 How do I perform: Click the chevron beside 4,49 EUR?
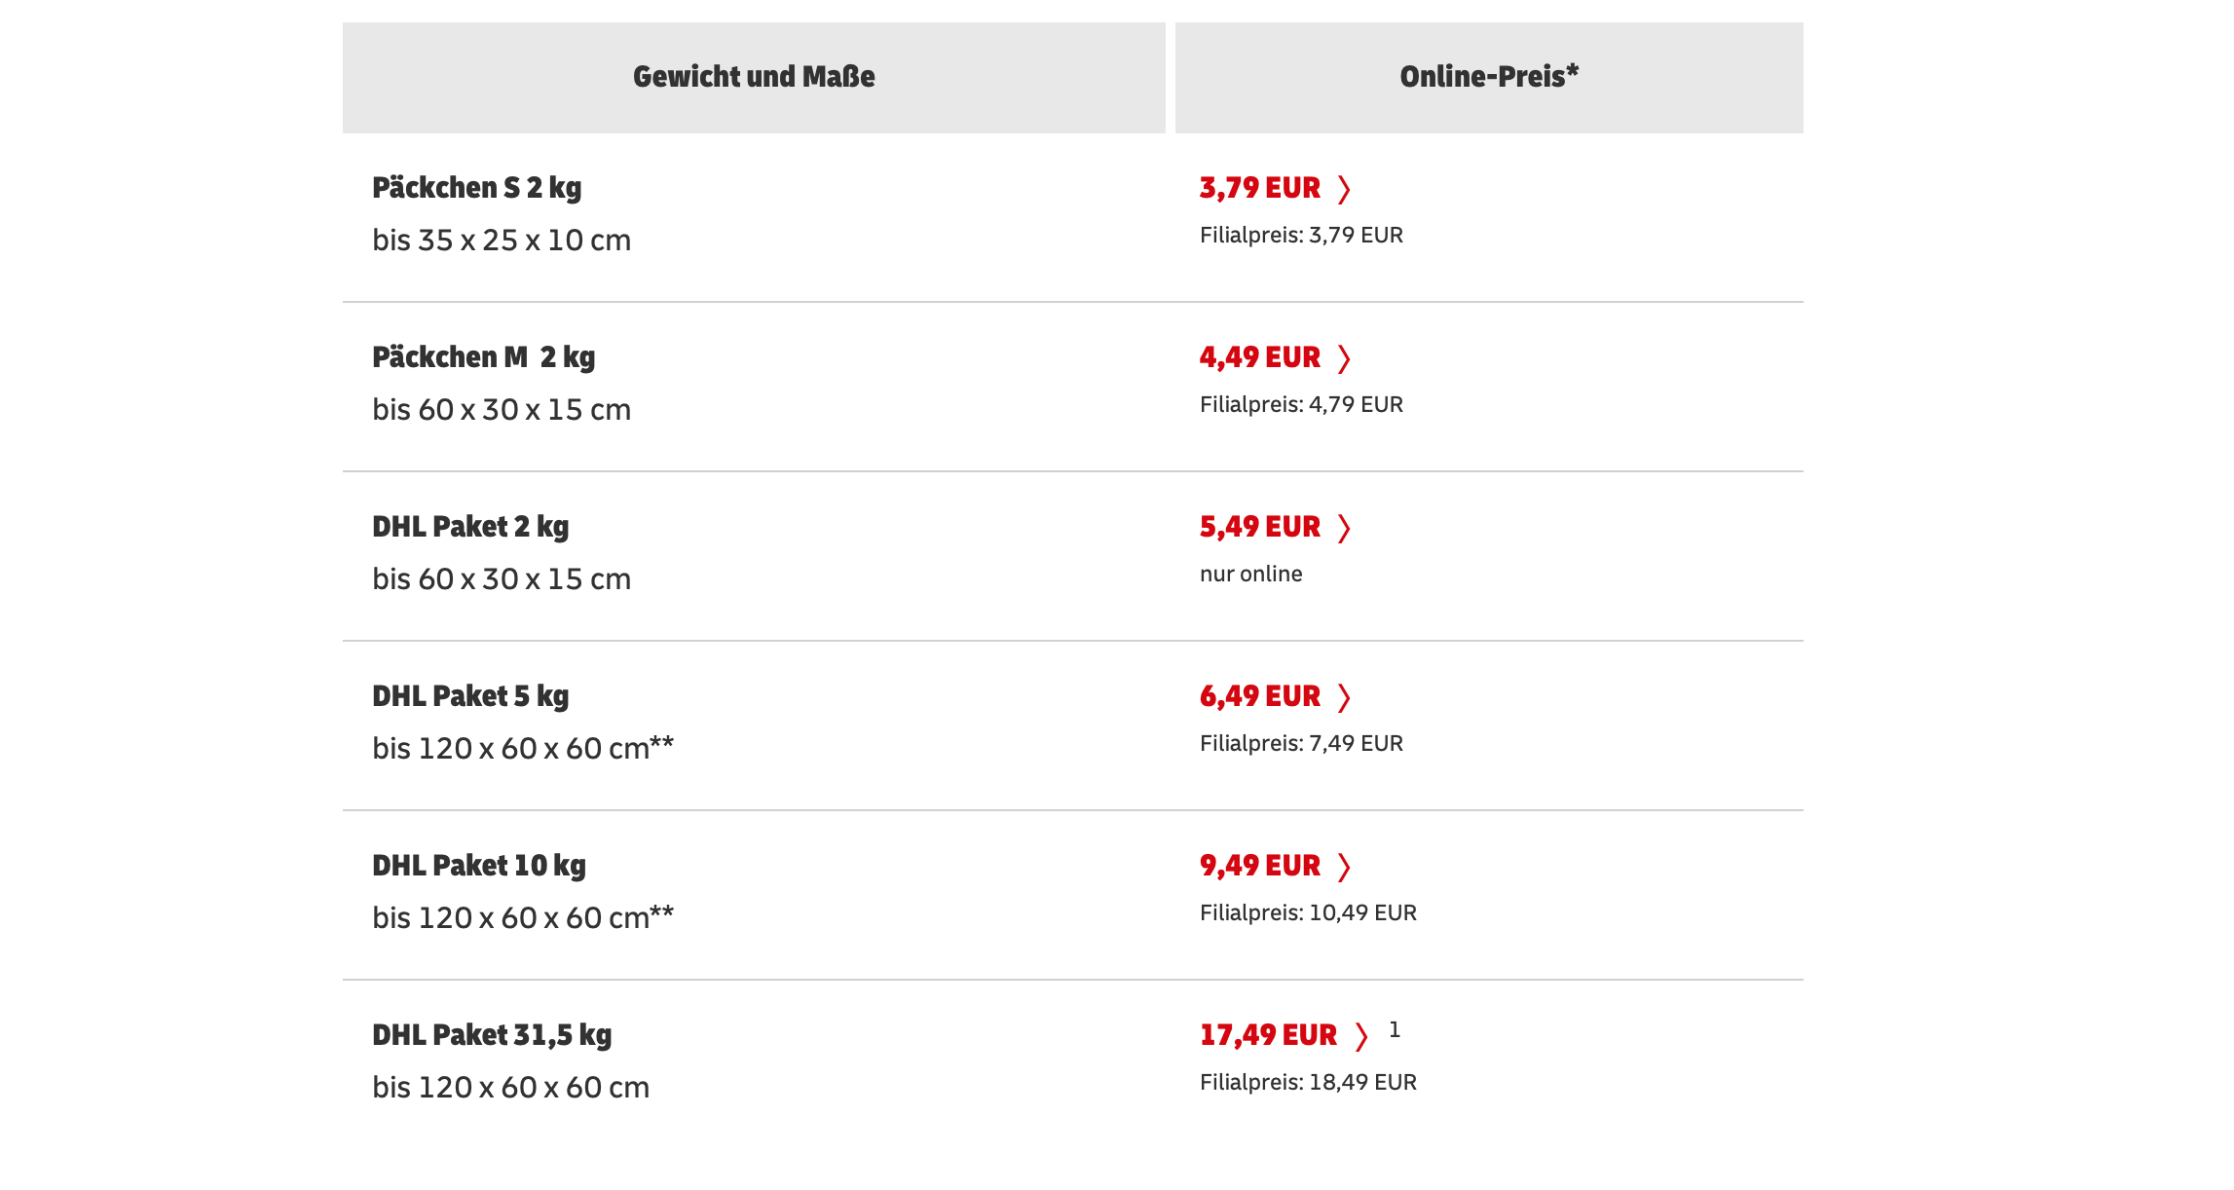tap(1344, 358)
